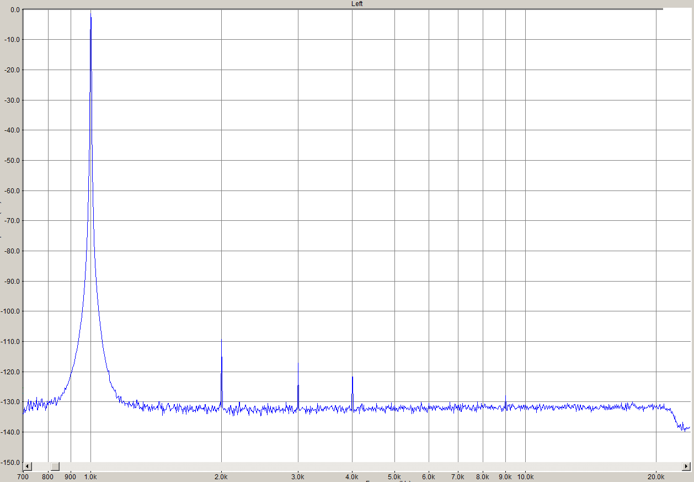Click the "Left" channel title

(x=357, y=4)
